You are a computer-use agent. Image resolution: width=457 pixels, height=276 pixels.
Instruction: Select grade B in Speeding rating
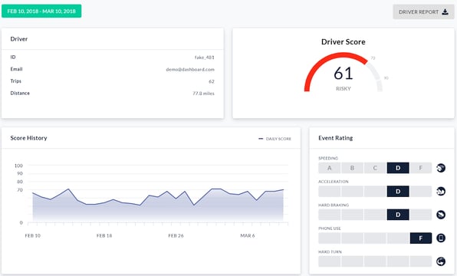pyautogui.click(x=352, y=168)
